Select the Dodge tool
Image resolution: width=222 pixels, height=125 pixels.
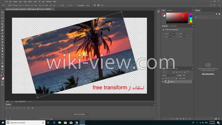pos(2,51)
